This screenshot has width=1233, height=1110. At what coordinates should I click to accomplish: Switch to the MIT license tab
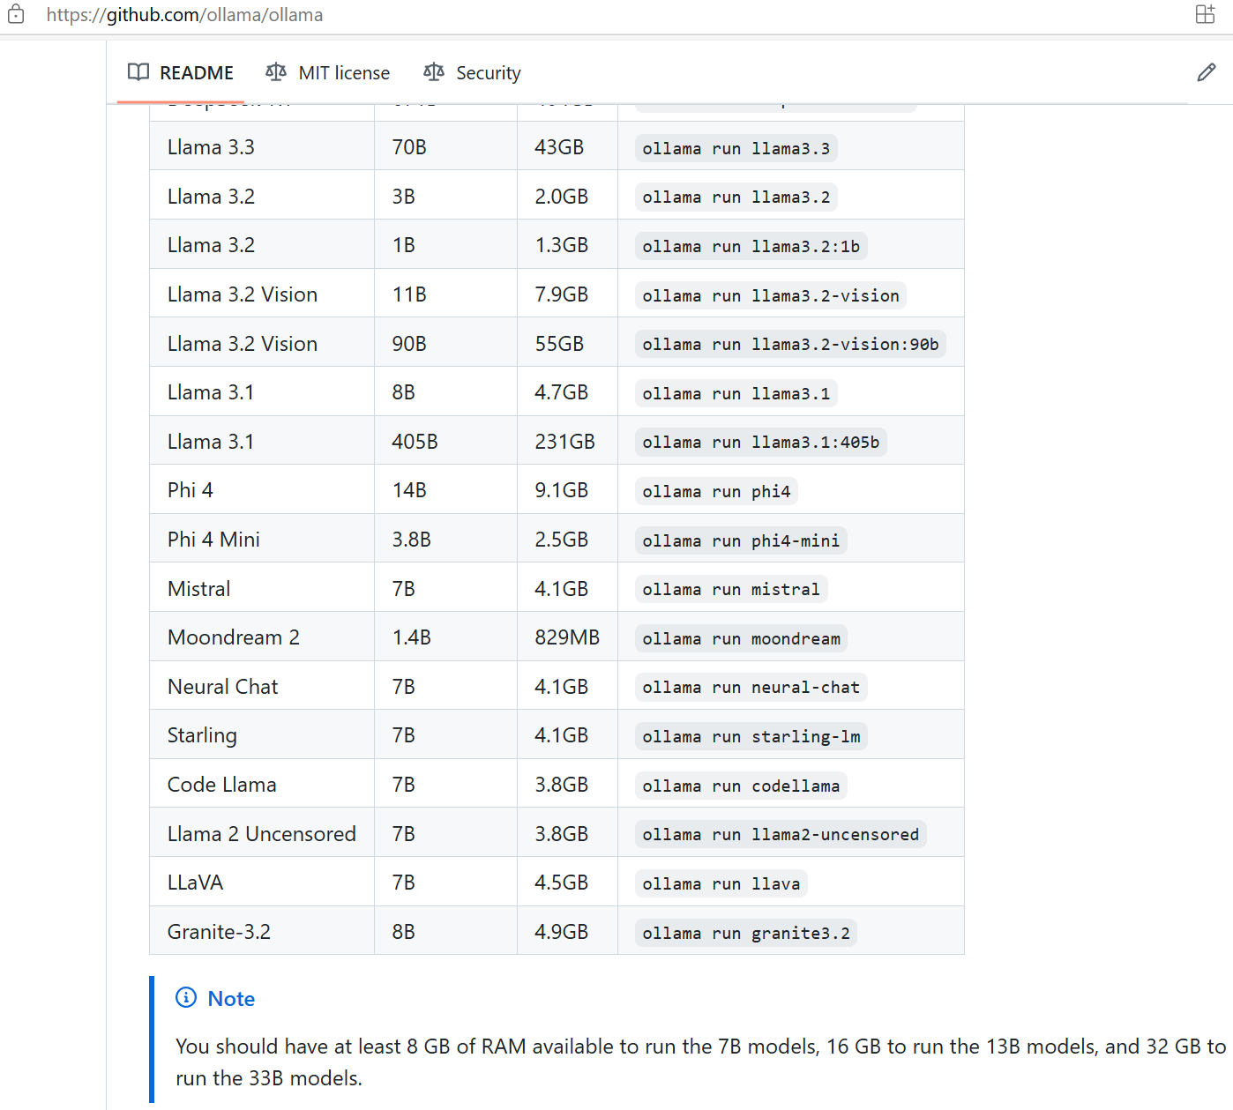[x=328, y=73]
